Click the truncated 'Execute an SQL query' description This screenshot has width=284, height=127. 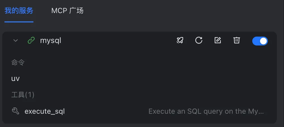click(x=206, y=111)
